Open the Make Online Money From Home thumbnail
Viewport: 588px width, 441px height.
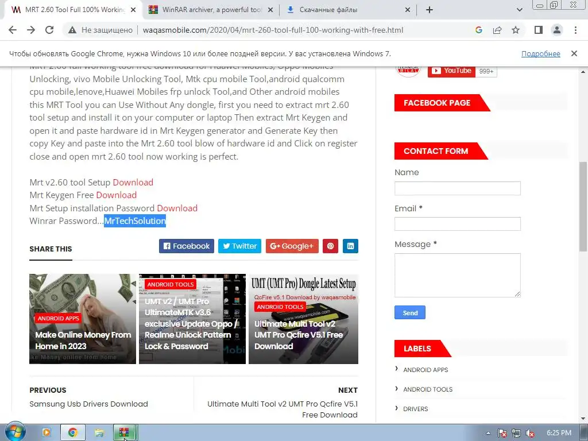(x=83, y=319)
